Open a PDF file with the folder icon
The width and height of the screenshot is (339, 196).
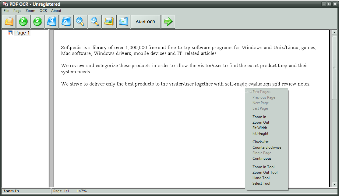(x=9, y=22)
